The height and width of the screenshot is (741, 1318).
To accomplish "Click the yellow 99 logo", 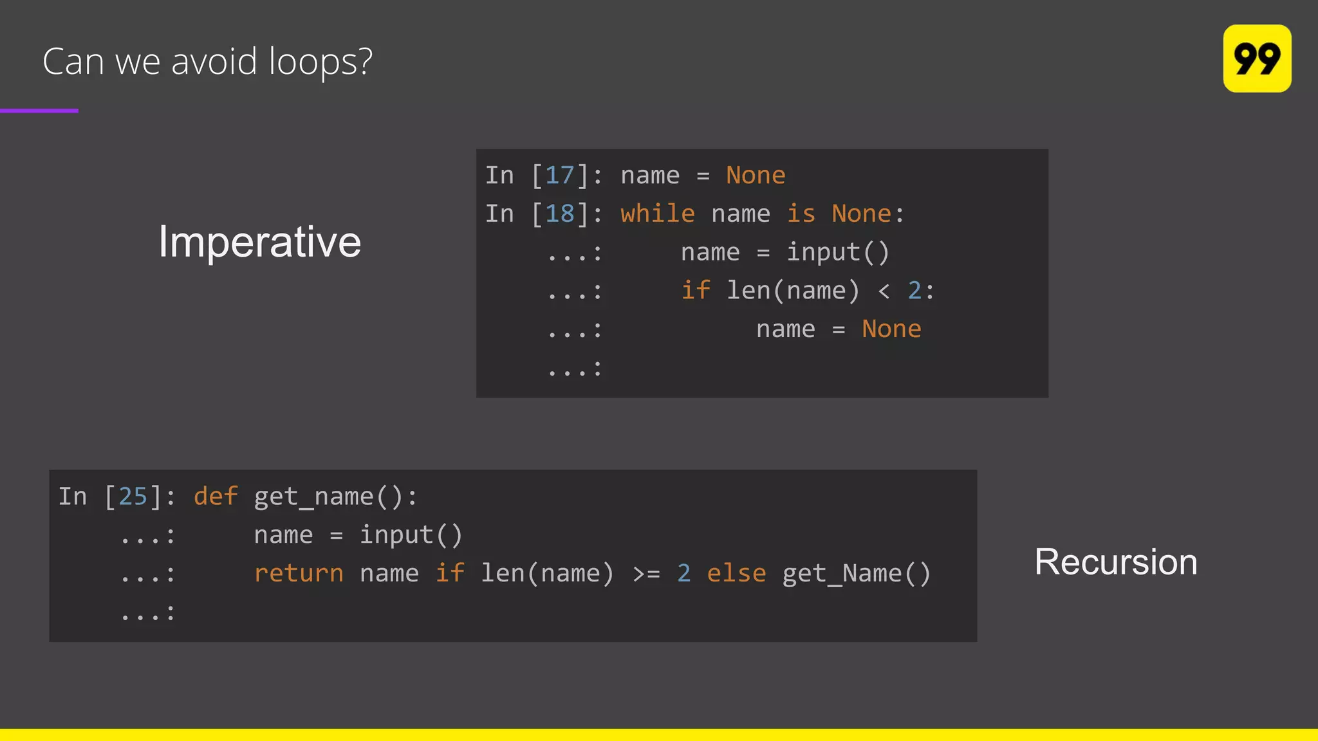I will [1257, 59].
